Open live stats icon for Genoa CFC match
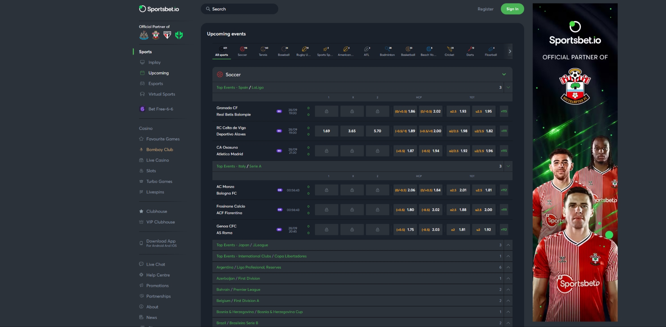The height and width of the screenshot is (327, 666). (x=279, y=230)
